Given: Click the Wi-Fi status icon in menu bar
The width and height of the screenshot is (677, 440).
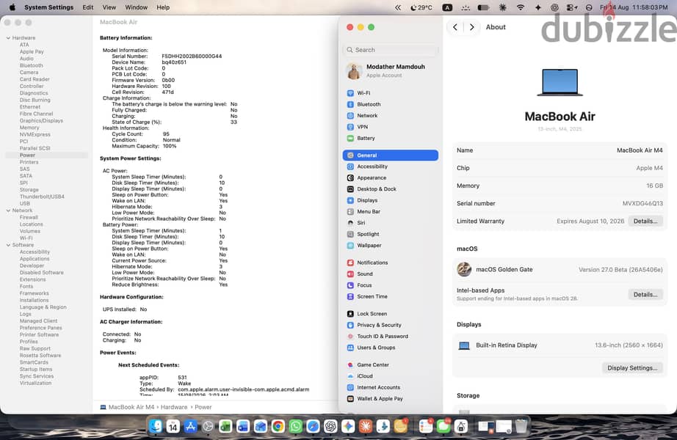Looking at the screenshot, I should pos(521,7).
